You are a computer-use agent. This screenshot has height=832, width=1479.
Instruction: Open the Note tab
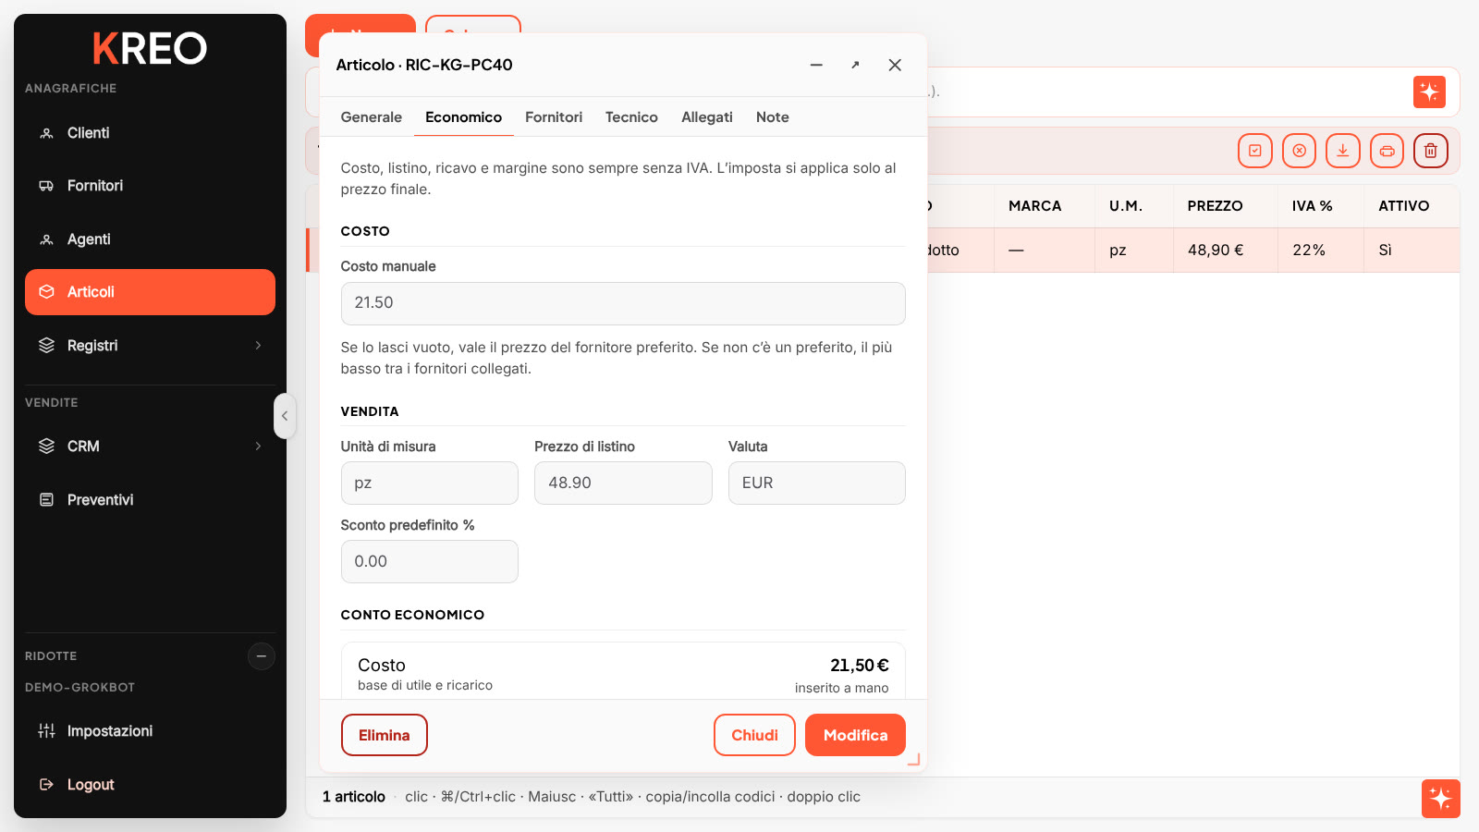pos(773,117)
